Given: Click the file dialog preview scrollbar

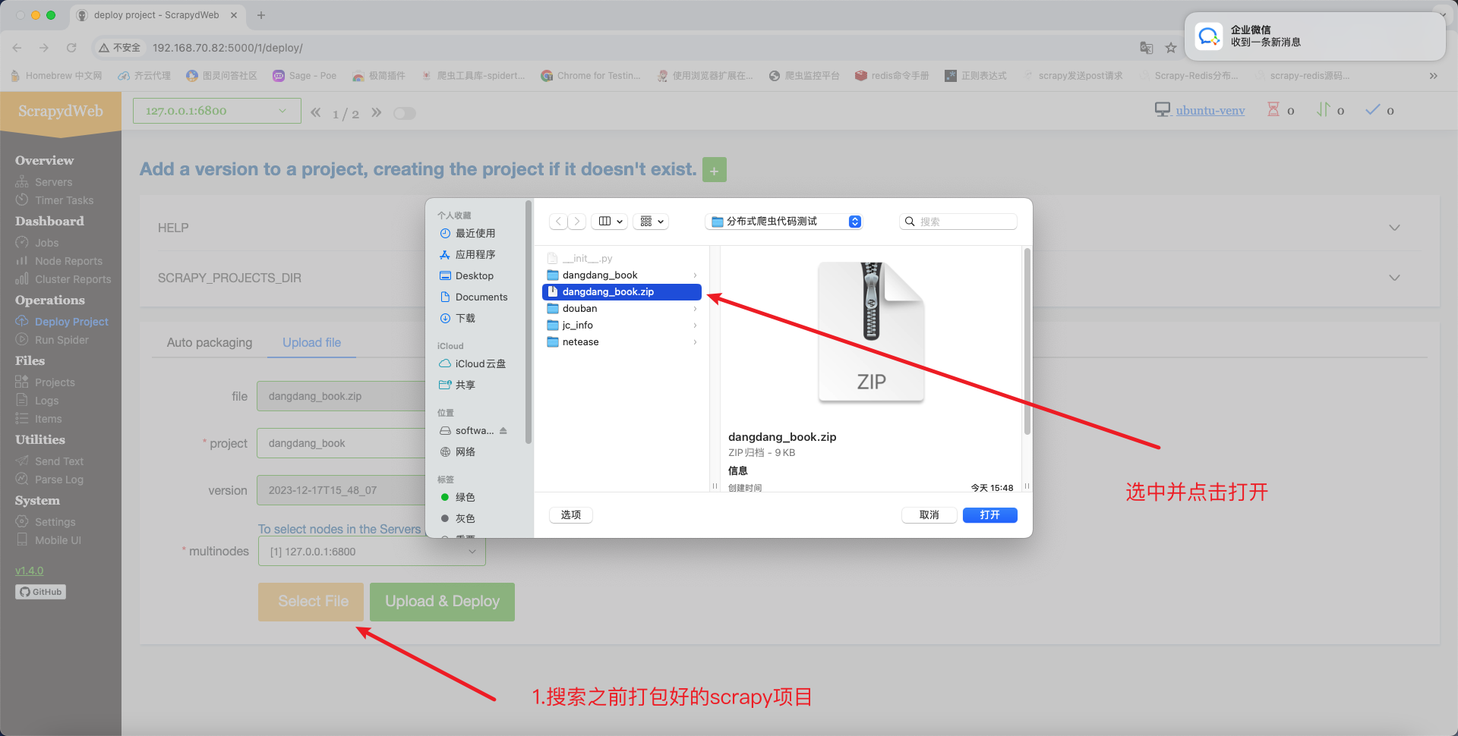Looking at the screenshot, I should point(1027,341).
